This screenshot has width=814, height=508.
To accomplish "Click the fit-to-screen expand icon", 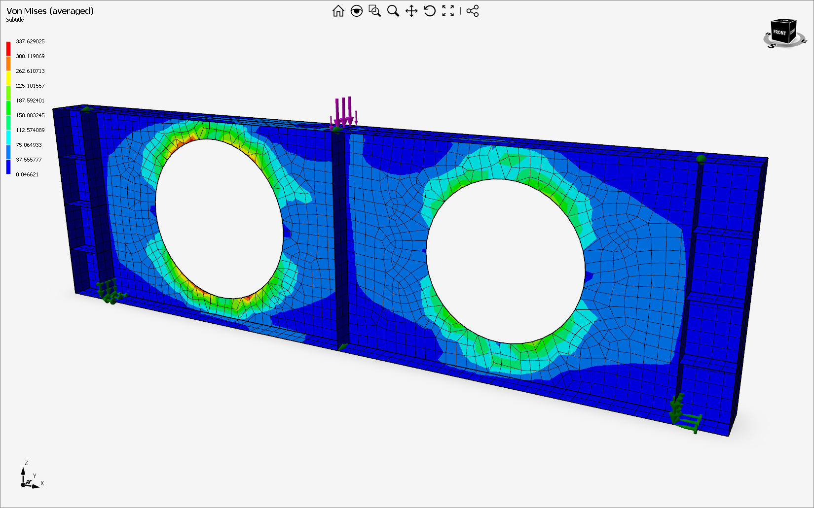I will 448,11.
